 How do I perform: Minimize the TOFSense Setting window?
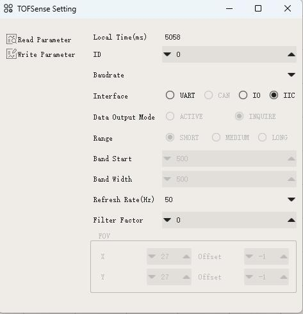click(229, 8)
